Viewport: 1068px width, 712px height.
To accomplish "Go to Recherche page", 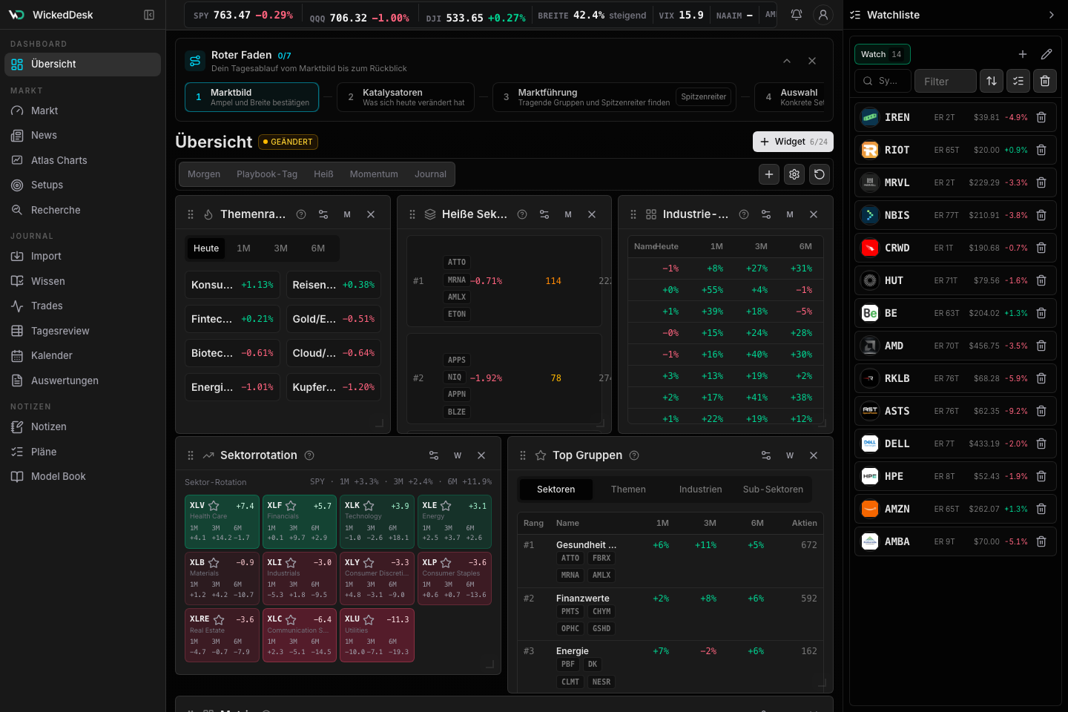I will (x=82, y=210).
